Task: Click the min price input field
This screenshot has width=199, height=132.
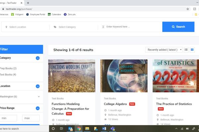Action: (9, 118)
